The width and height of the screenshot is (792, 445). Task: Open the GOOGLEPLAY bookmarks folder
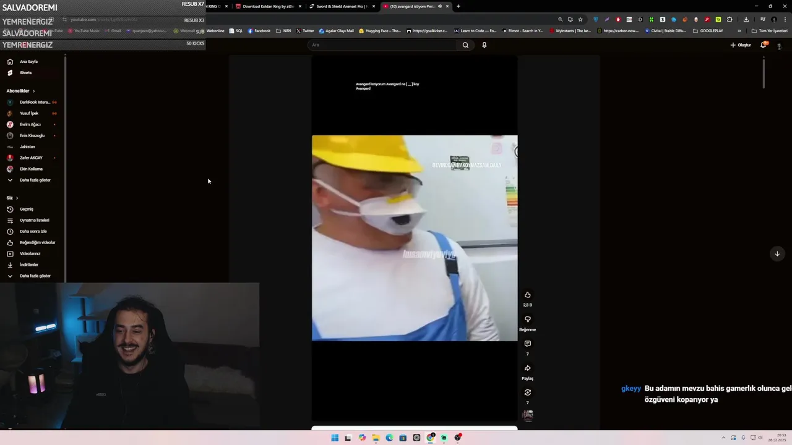[708, 31]
